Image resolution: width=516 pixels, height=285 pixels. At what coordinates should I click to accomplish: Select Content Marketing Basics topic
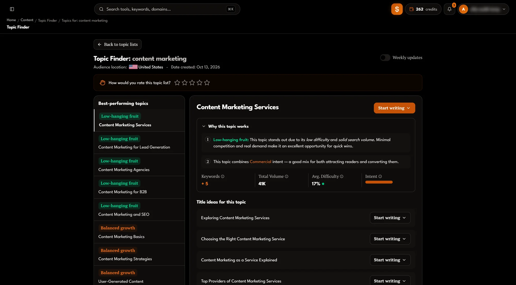tap(139, 232)
